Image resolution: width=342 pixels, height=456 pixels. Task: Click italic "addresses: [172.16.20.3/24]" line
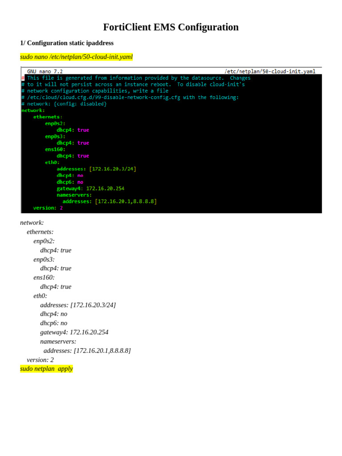78,305
